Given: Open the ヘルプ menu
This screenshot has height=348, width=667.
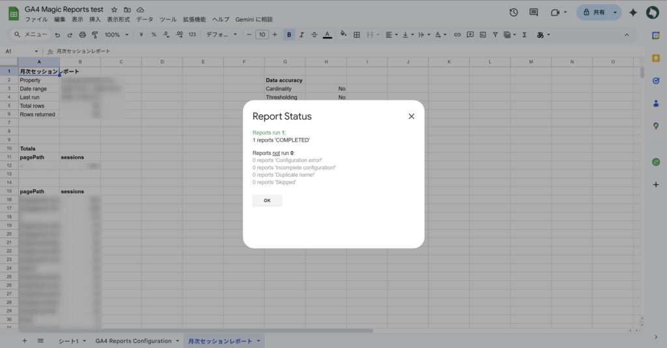Looking at the screenshot, I should pyautogui.click(x=220, y=20).
